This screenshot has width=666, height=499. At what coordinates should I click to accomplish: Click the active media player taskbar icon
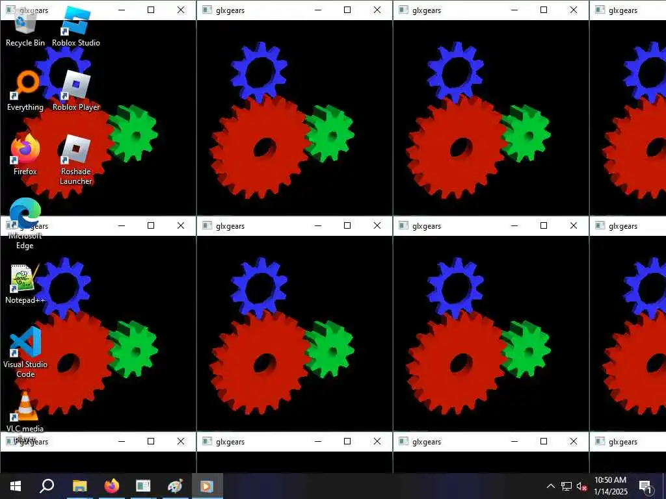point(207,486)
